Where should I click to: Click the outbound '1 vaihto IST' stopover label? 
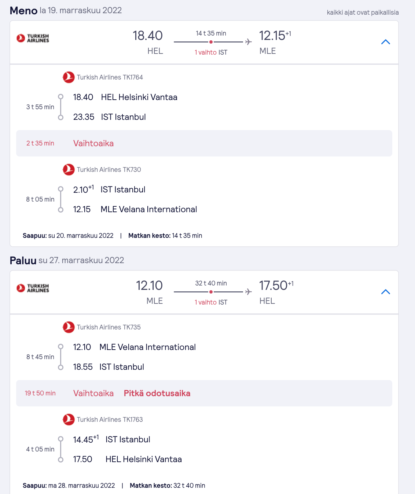[211, 52]
